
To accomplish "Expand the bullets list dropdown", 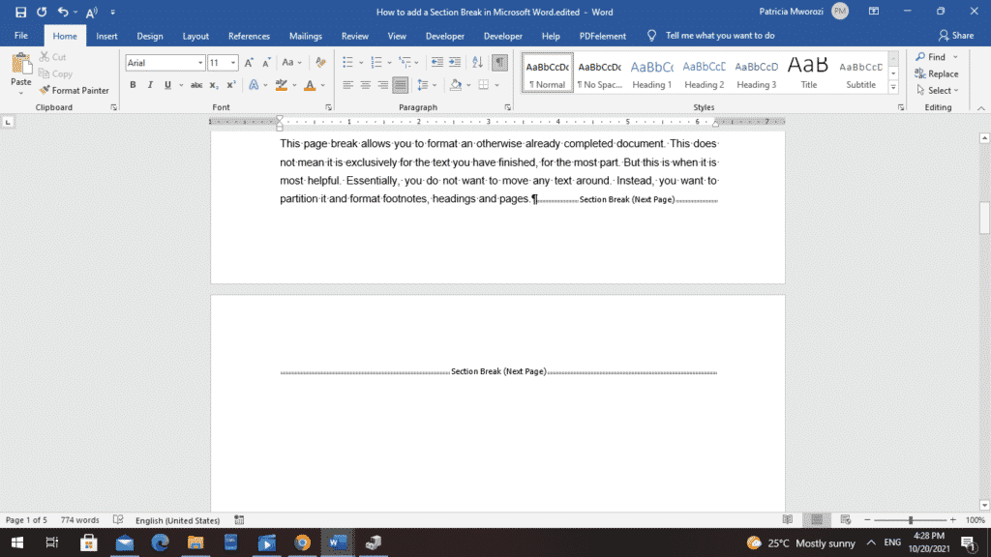I will pos(361,63).
